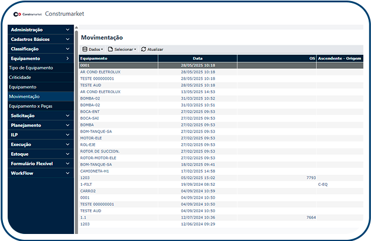
Task: Open the Selecionar dropdown arrow
Action: [135, 49]
